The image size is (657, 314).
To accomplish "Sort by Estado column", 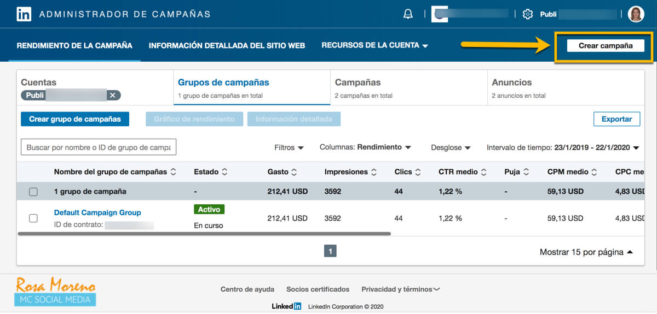I will coord(224,171).
